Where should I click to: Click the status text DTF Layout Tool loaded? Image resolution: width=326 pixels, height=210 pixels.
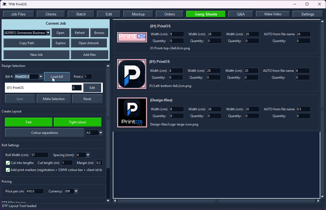[x=19, y=206]
